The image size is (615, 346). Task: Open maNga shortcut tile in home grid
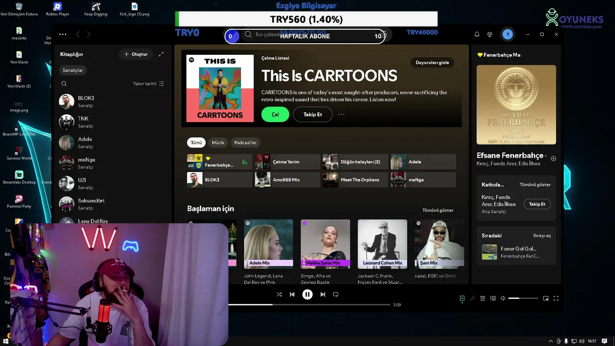(x=423, y=180)
